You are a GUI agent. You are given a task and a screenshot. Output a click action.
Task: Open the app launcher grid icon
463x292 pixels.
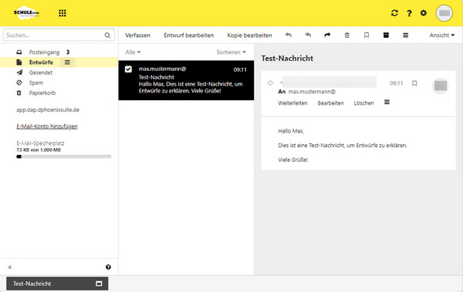[63, 13]
